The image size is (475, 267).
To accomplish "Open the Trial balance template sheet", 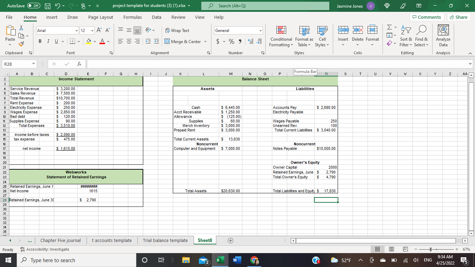I will click(165, 240).
